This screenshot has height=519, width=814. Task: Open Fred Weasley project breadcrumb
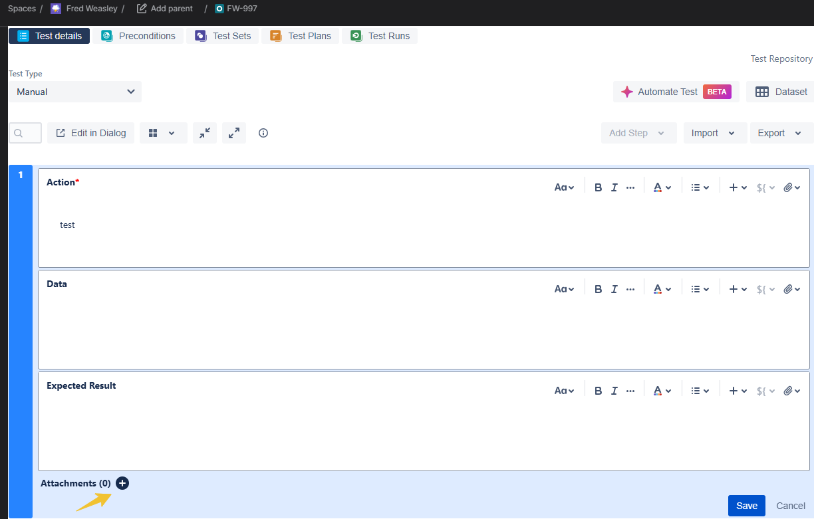pyautogui.click(x=84, y=9)
